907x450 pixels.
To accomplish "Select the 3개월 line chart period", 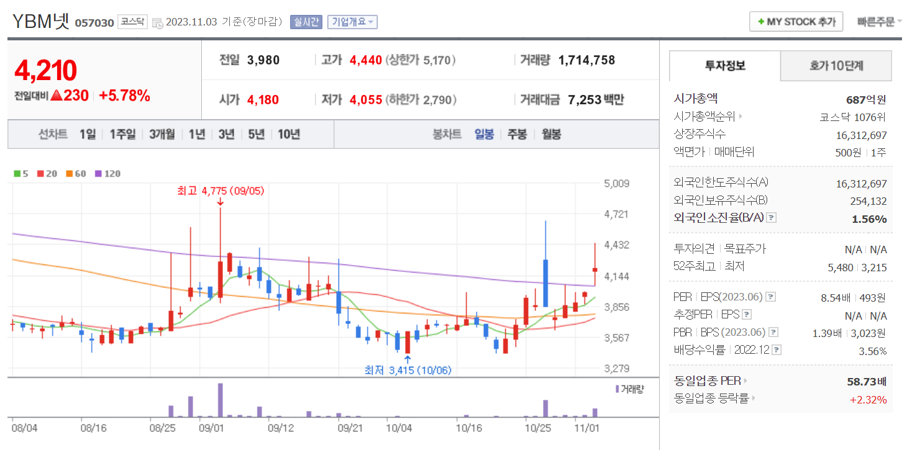I will [x=162, y=134].
